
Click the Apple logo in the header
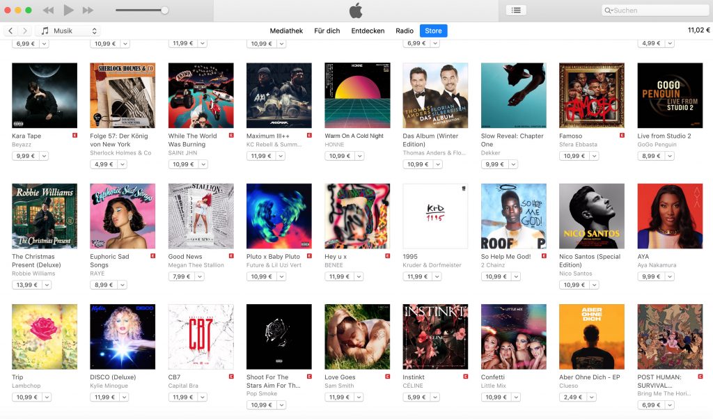point(356,10)
